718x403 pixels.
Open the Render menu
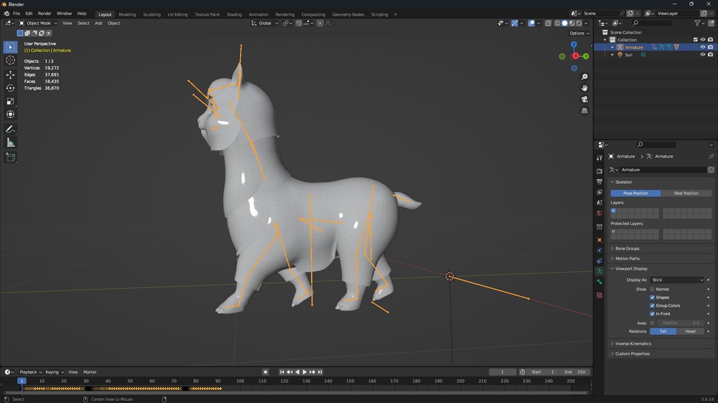[x=45, y=14]
